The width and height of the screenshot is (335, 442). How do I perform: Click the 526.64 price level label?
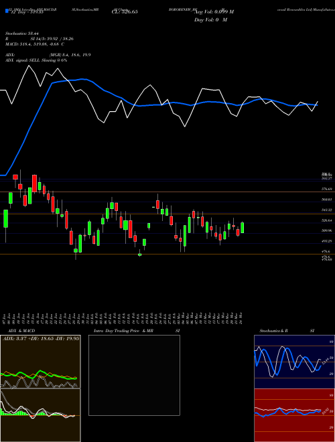coord(326,220)
